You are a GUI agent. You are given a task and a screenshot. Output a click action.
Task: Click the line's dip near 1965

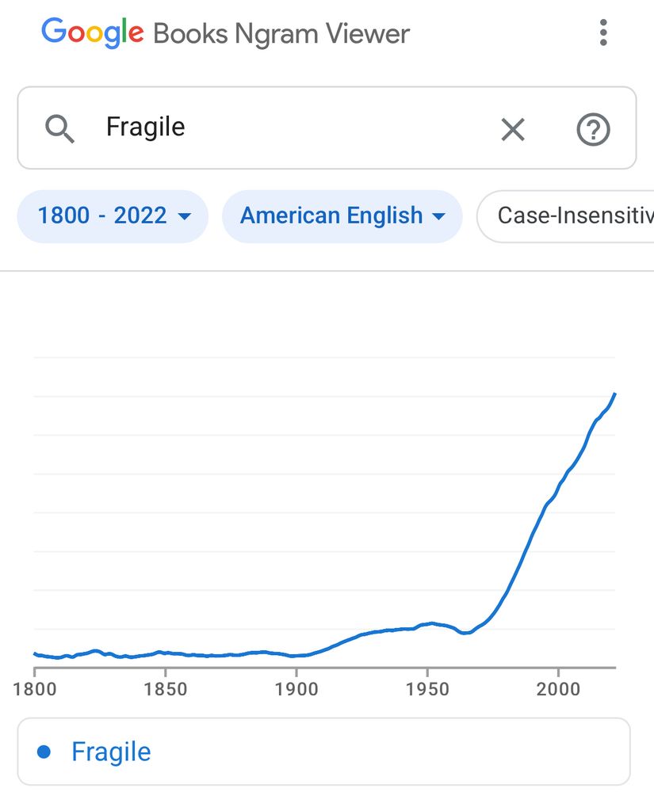pyautogui.click(x=465, y=632)
